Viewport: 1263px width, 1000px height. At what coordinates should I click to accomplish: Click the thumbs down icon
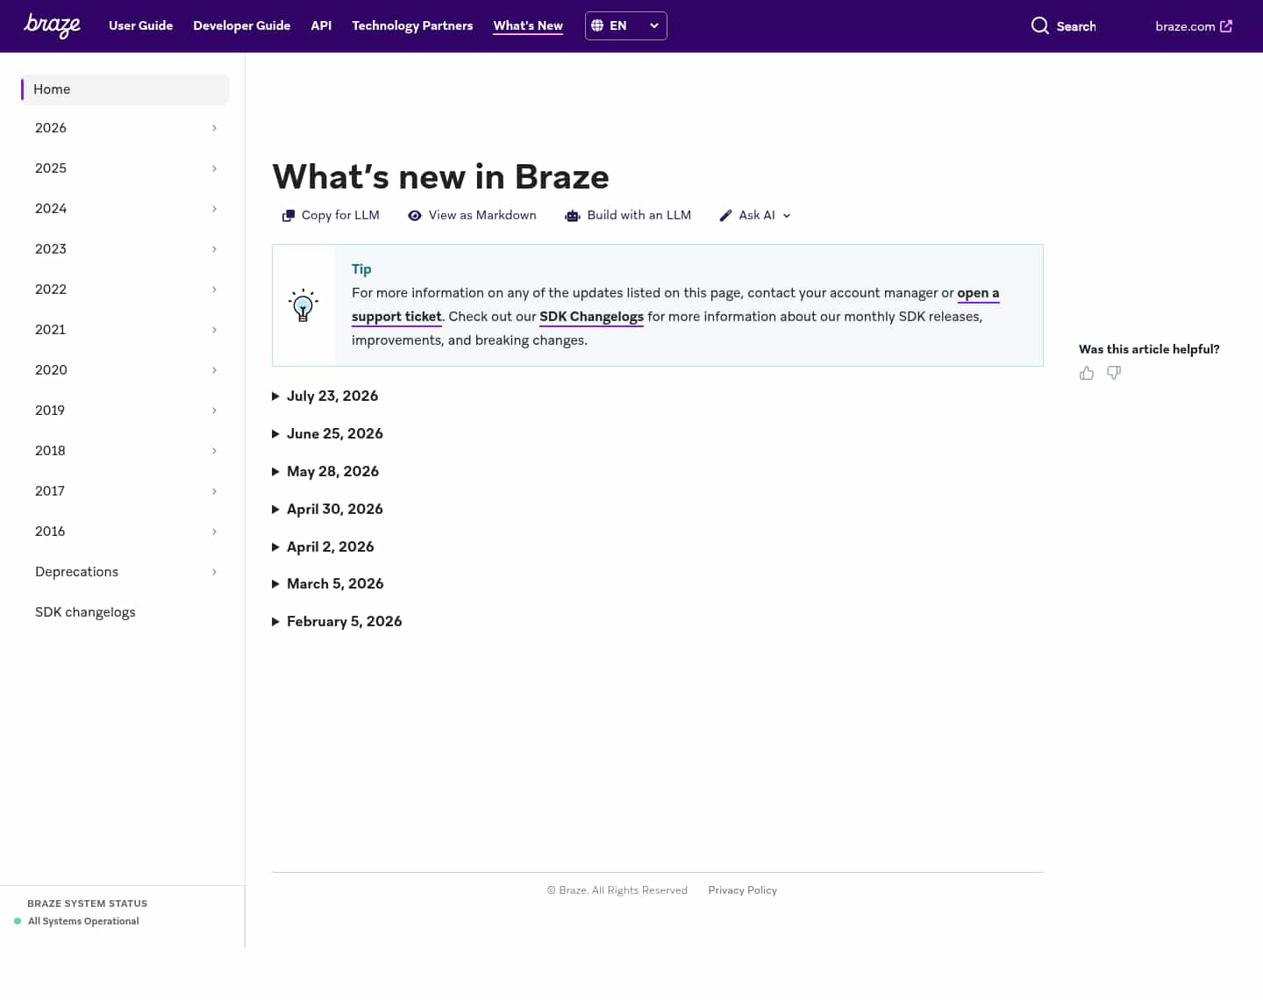click(x=1114, y=373)
